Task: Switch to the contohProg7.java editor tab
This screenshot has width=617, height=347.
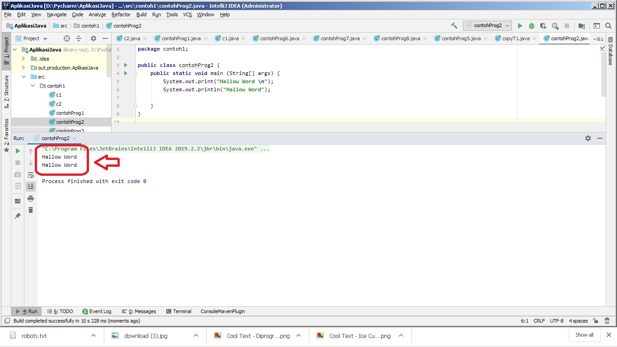Action: tap(339, 38)
